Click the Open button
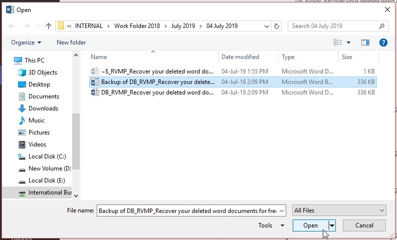This screenshot has width=397, height=240. coord(310,225)
